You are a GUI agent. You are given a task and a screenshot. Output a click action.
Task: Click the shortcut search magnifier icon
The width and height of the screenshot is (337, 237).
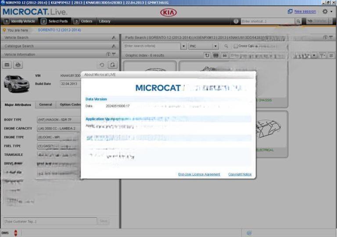pyautogui.click(x=298, y=21)
